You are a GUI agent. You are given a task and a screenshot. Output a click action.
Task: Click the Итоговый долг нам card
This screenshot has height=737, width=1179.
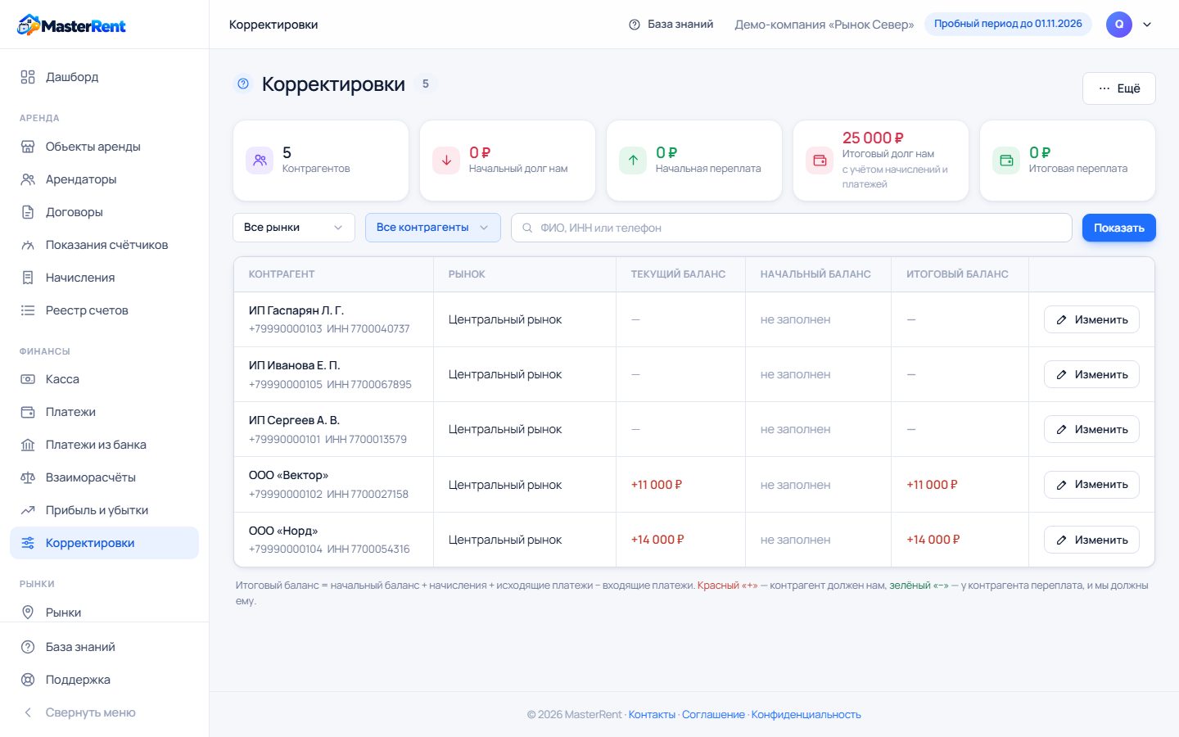pyautogui.click(x=881, y=161)
